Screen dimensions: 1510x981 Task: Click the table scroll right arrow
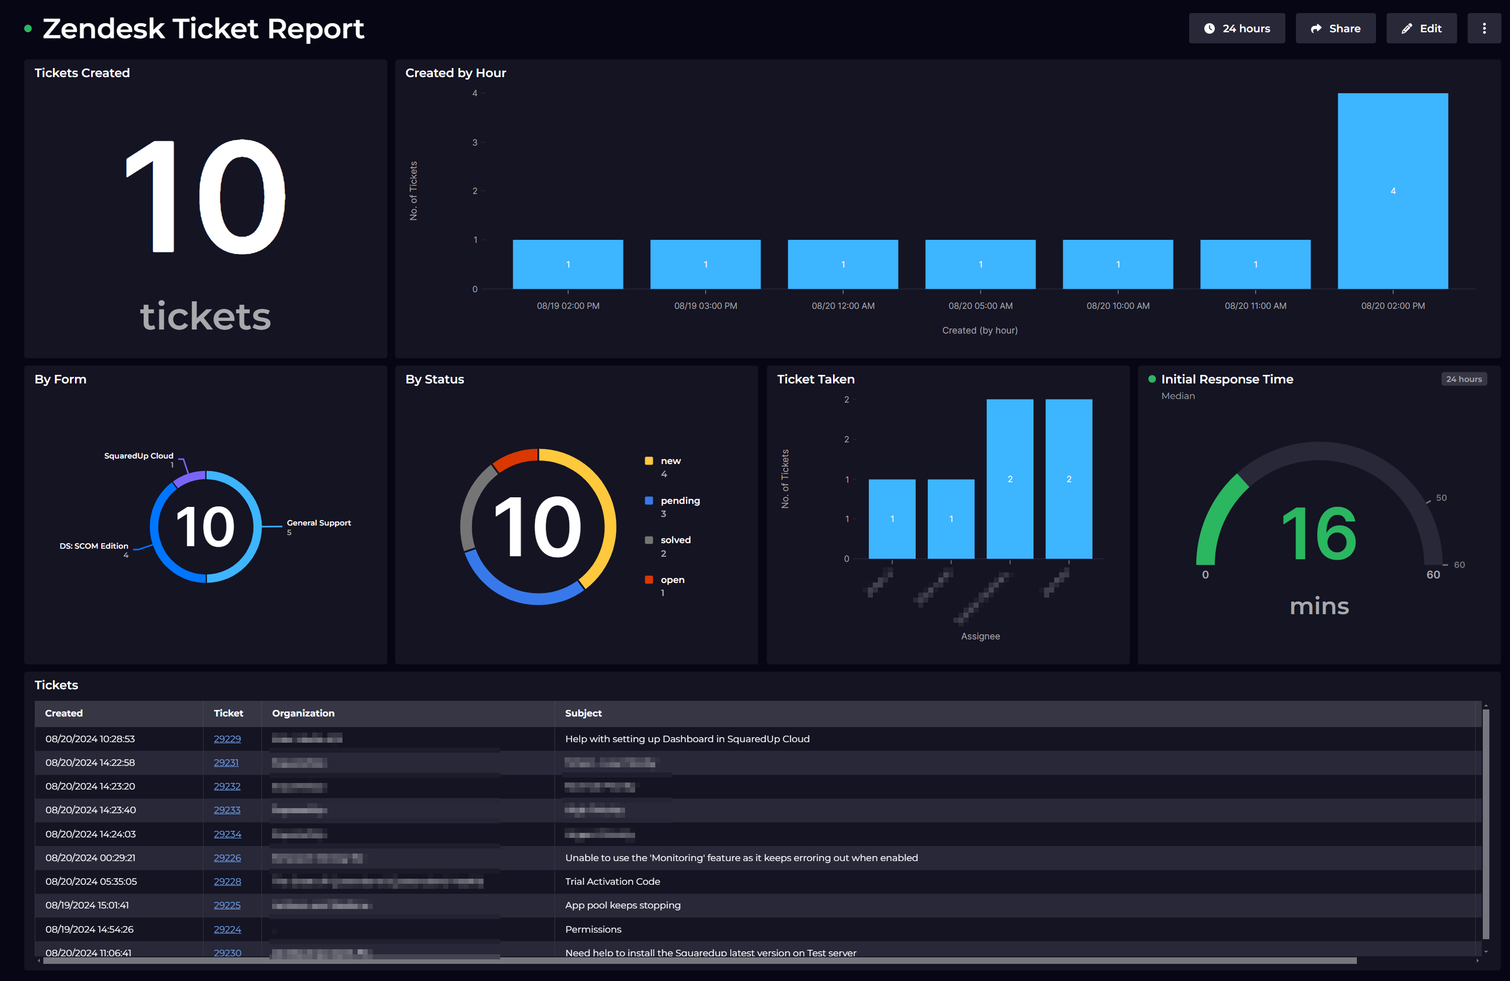coord(1477,961)
